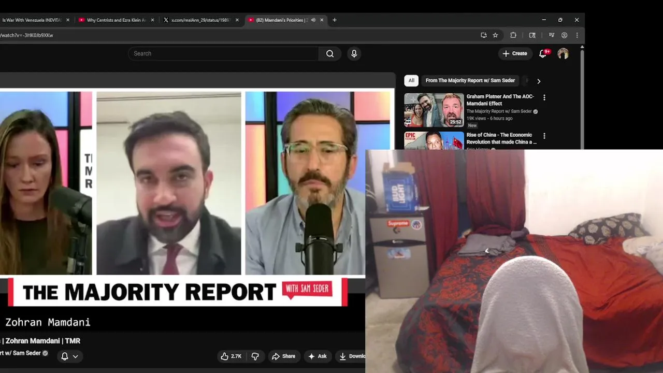Switch to the x.com/realAnn_29 status tab
Screen dimensions: 663x373
tap(201, 20)
